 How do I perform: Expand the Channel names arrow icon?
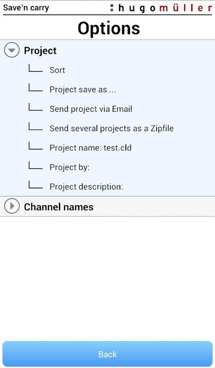point(12,206)
